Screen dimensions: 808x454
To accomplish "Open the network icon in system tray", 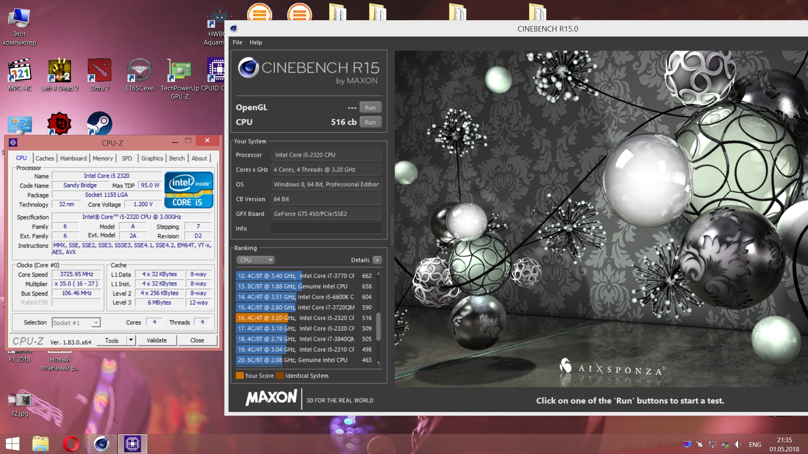I will (x=712, y=444).
